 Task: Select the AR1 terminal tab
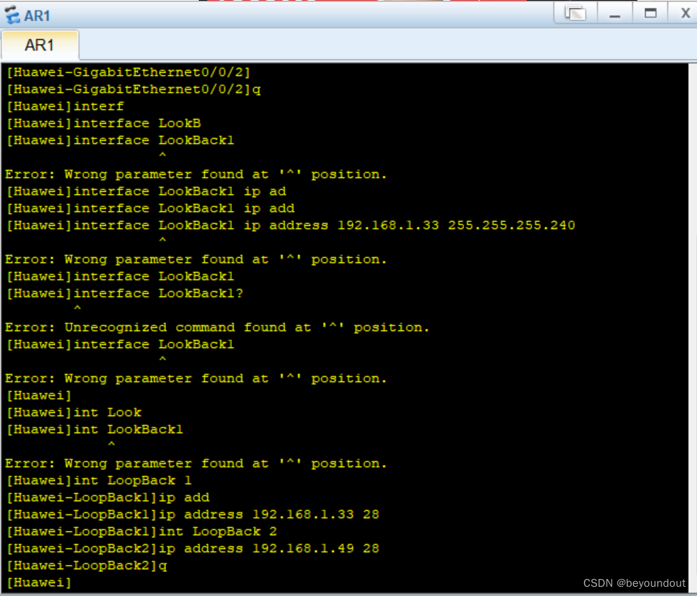40,45
